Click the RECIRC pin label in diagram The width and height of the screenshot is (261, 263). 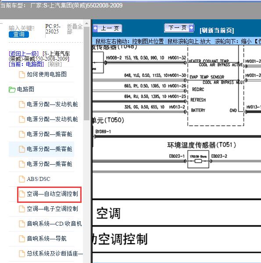tap(198, 90)
